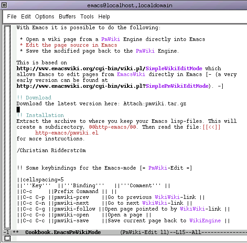Click the red 'Edit the page source in Emacs' line
247x243 pixels.
[x=69, y=45]
